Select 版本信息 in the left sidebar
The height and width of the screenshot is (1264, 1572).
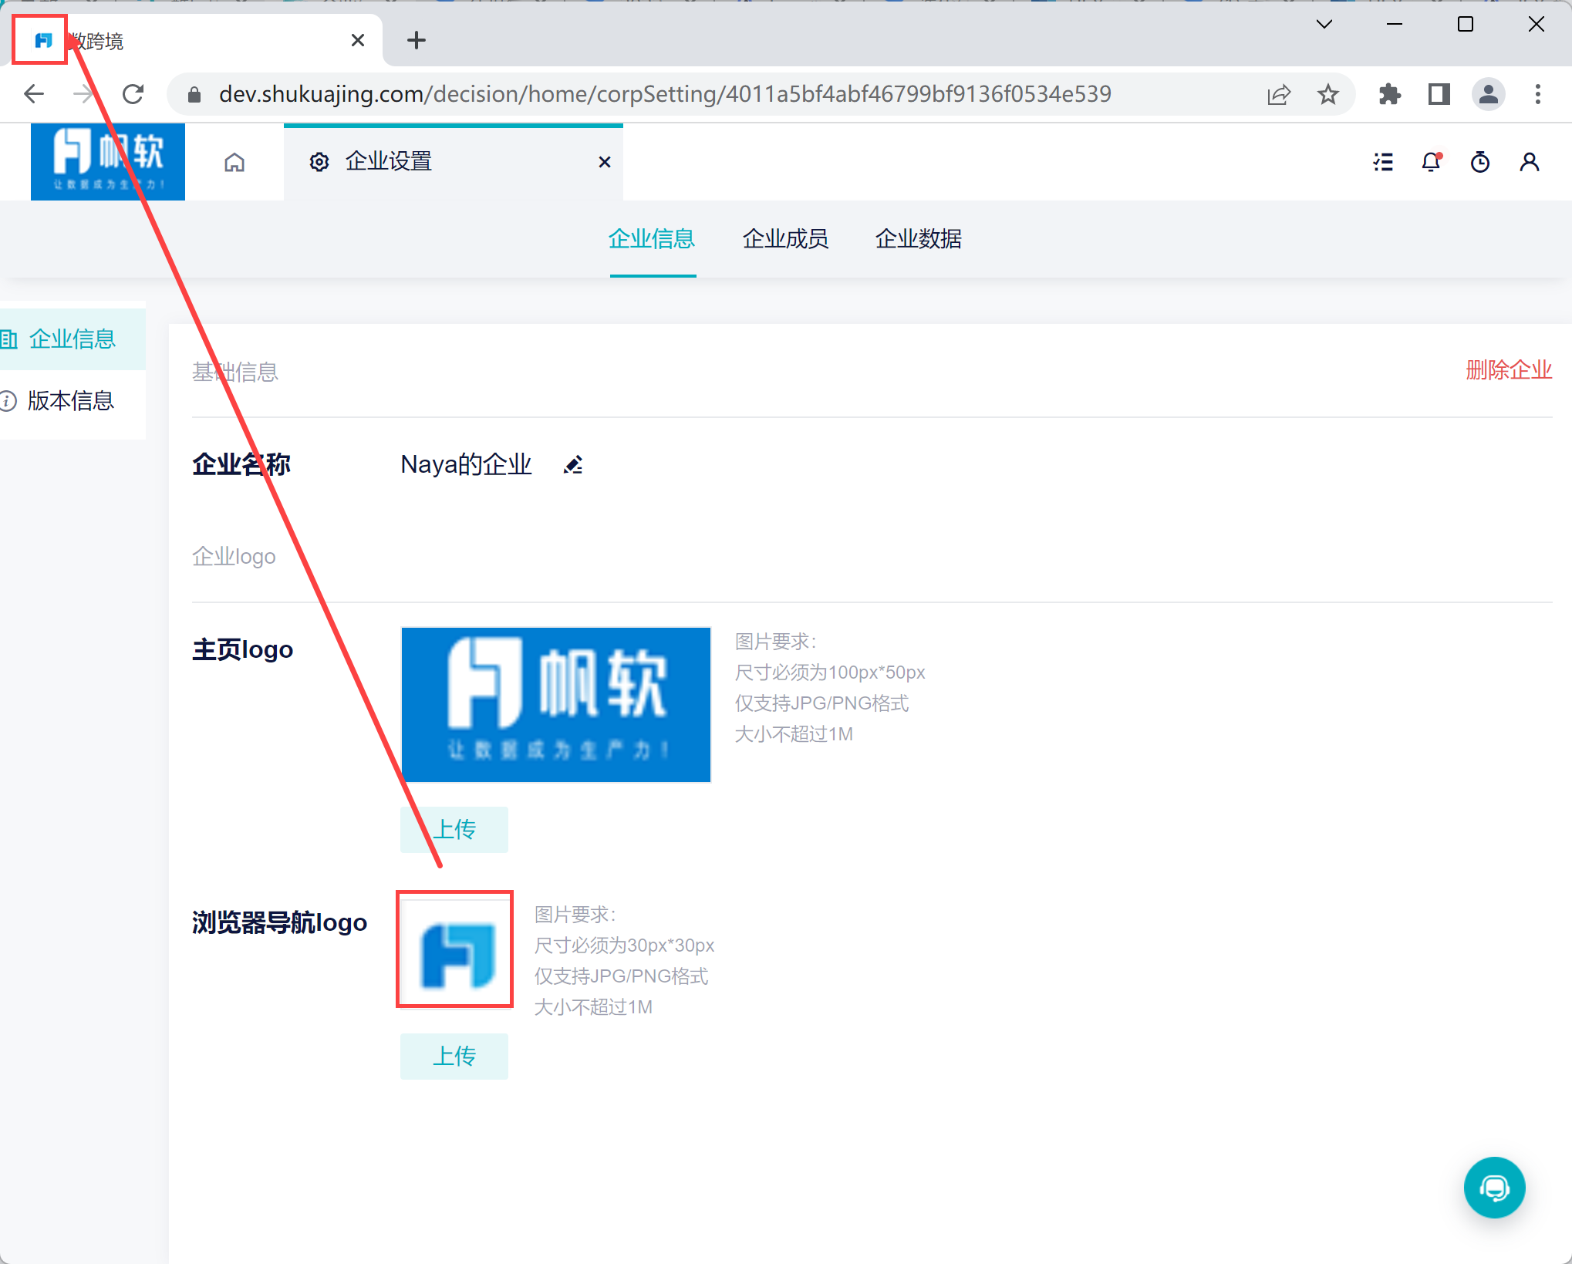point(71,401)
